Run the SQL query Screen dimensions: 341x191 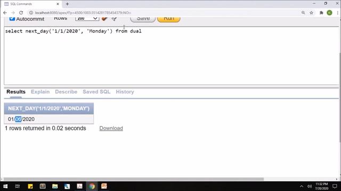point(169,19)
